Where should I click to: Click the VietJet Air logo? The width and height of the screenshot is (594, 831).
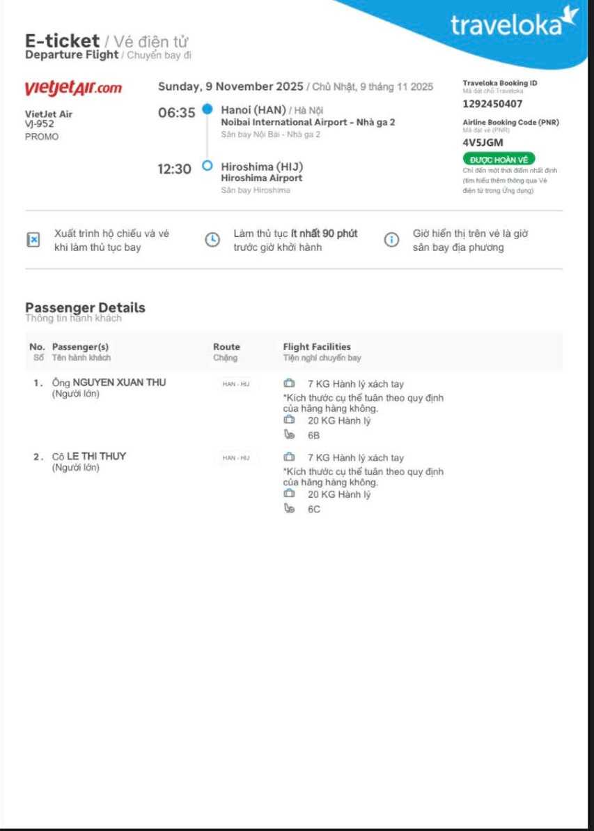point(73,89)
